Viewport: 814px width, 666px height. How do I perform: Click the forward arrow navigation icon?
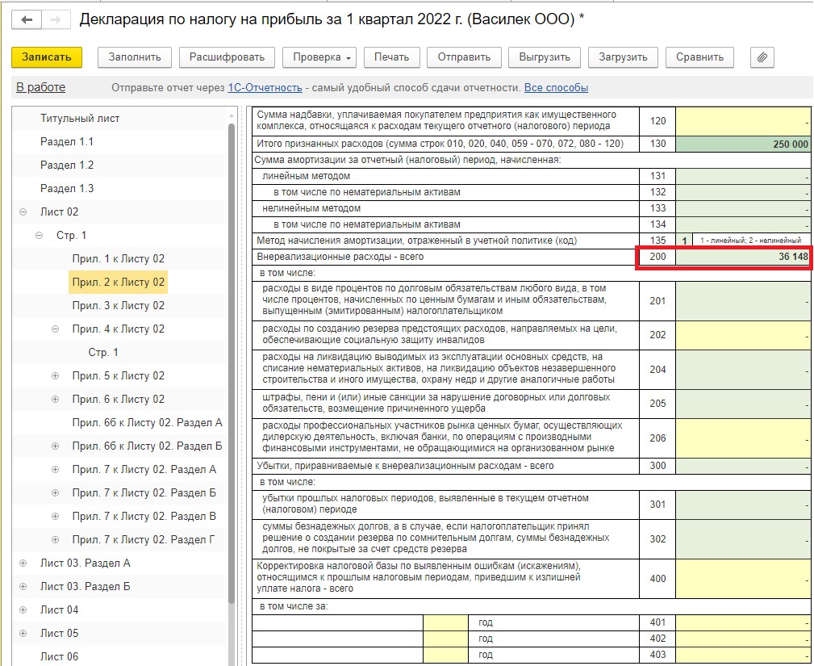(56, 19)
